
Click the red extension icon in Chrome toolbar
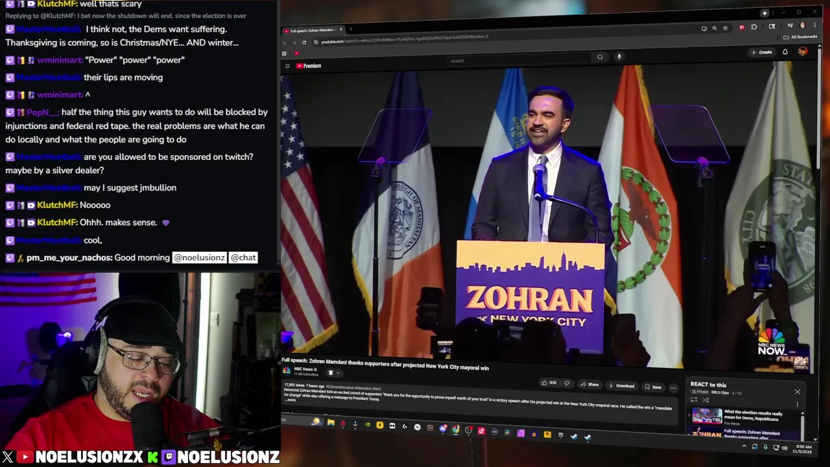(x=742, y=27)
